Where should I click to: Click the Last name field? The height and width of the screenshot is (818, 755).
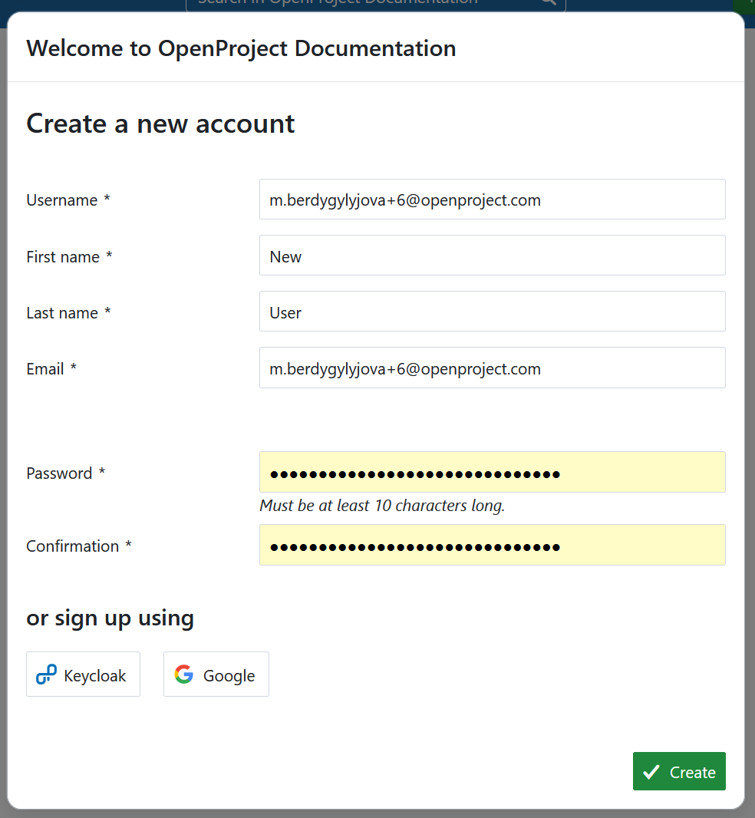coord(492,311)
